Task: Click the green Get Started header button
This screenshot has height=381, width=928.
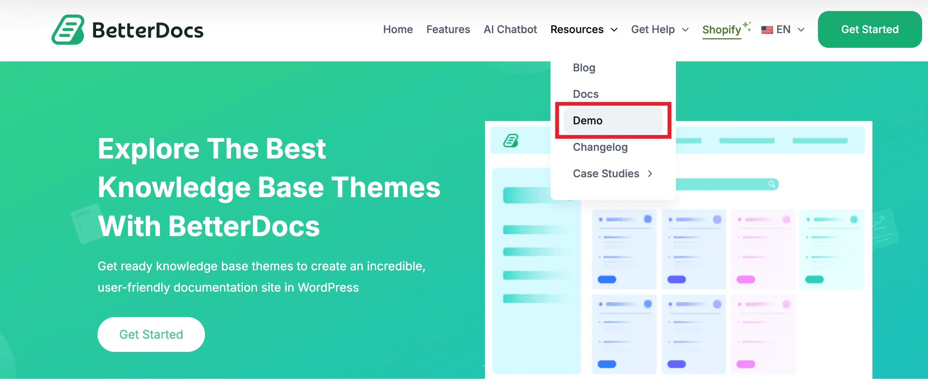Action: (x=870, y=29)
